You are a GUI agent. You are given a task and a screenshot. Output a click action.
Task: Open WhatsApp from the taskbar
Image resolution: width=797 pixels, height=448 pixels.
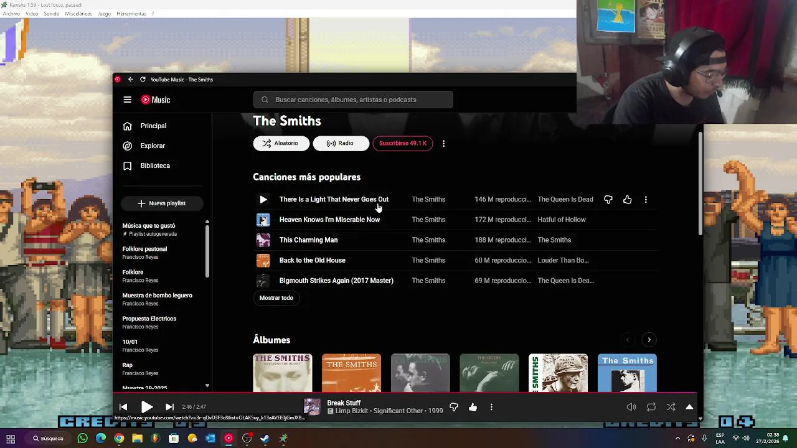pos(83,438)
